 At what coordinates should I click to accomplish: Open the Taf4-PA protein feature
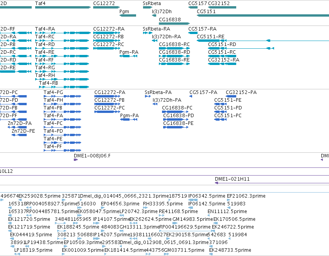pyautogui.click(x=62, y=119)
